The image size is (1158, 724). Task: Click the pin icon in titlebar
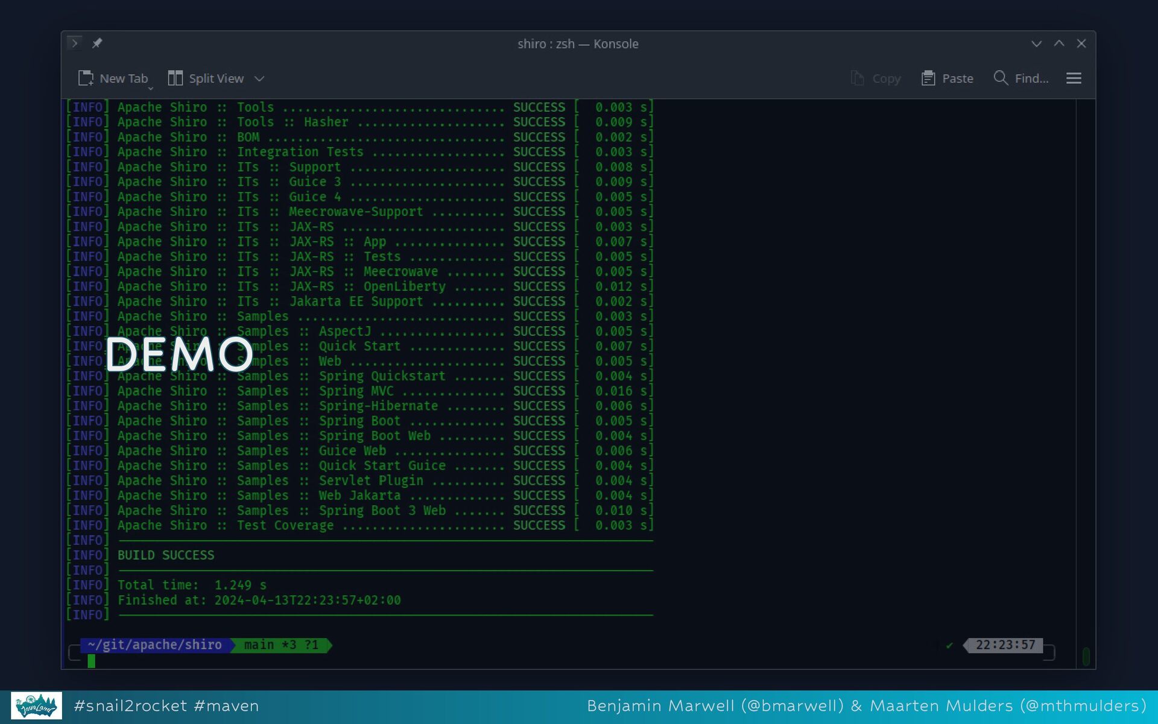pyautogui.click(x=97, y=43)
